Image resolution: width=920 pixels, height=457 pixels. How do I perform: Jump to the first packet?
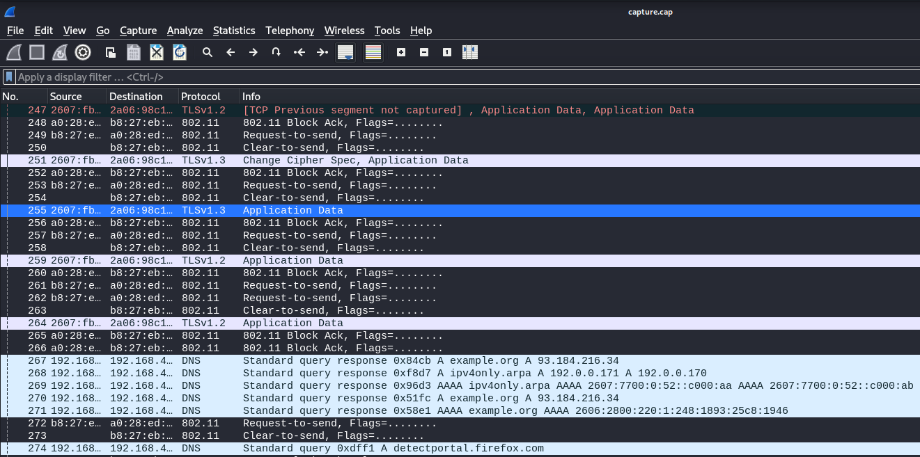(x=299, y=52)
